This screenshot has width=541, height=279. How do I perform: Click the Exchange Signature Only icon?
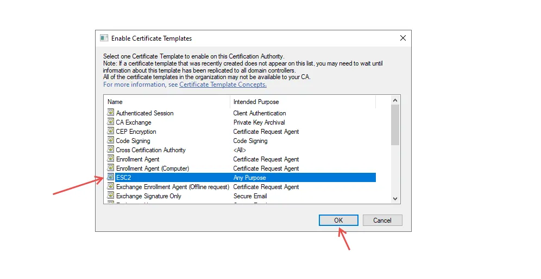click(111, 196)
